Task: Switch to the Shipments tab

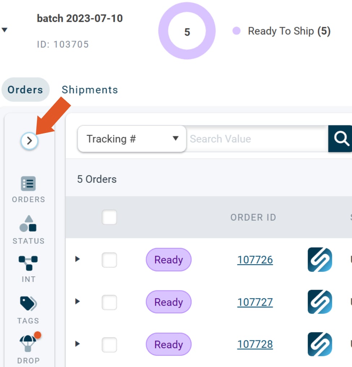Action: pyautogui.click(x=90, y=90)
